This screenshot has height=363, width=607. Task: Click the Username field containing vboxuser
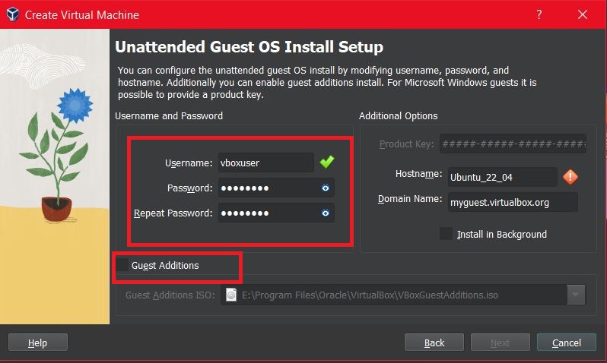click(266, 163)
